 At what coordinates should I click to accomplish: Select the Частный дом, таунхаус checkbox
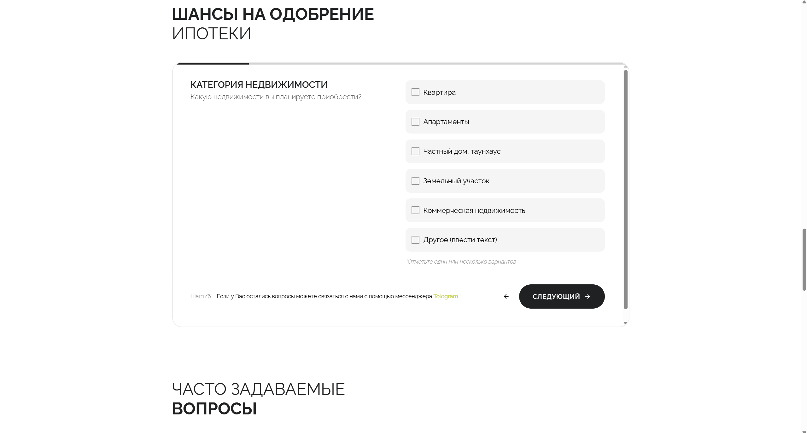pos(415,151)
